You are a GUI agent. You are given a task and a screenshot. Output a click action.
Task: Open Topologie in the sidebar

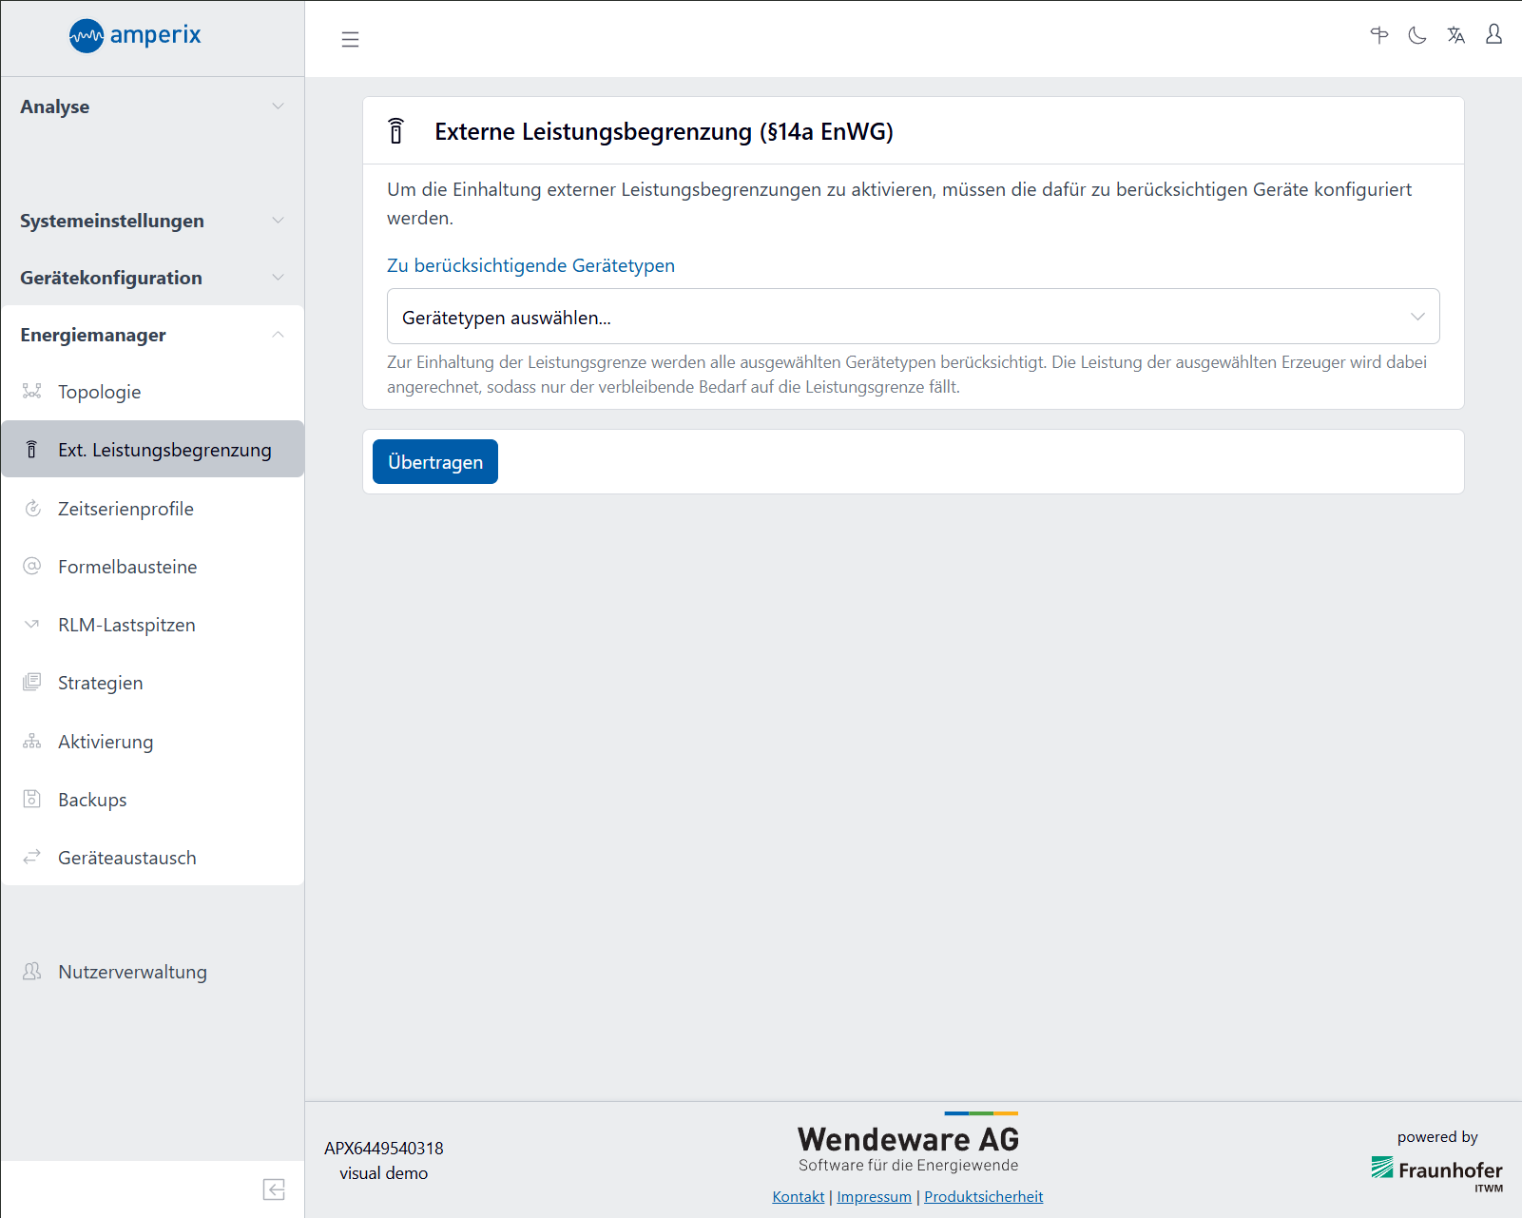[99, 392]
